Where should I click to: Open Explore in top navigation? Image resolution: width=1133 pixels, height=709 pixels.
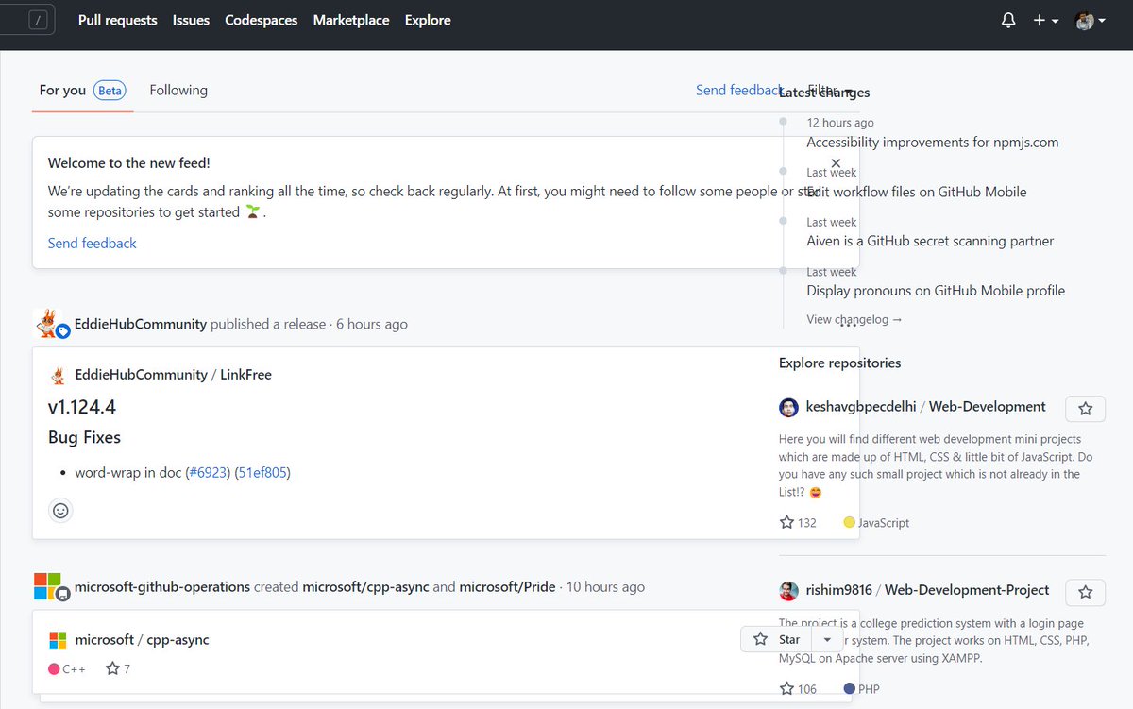coord(428,20)
